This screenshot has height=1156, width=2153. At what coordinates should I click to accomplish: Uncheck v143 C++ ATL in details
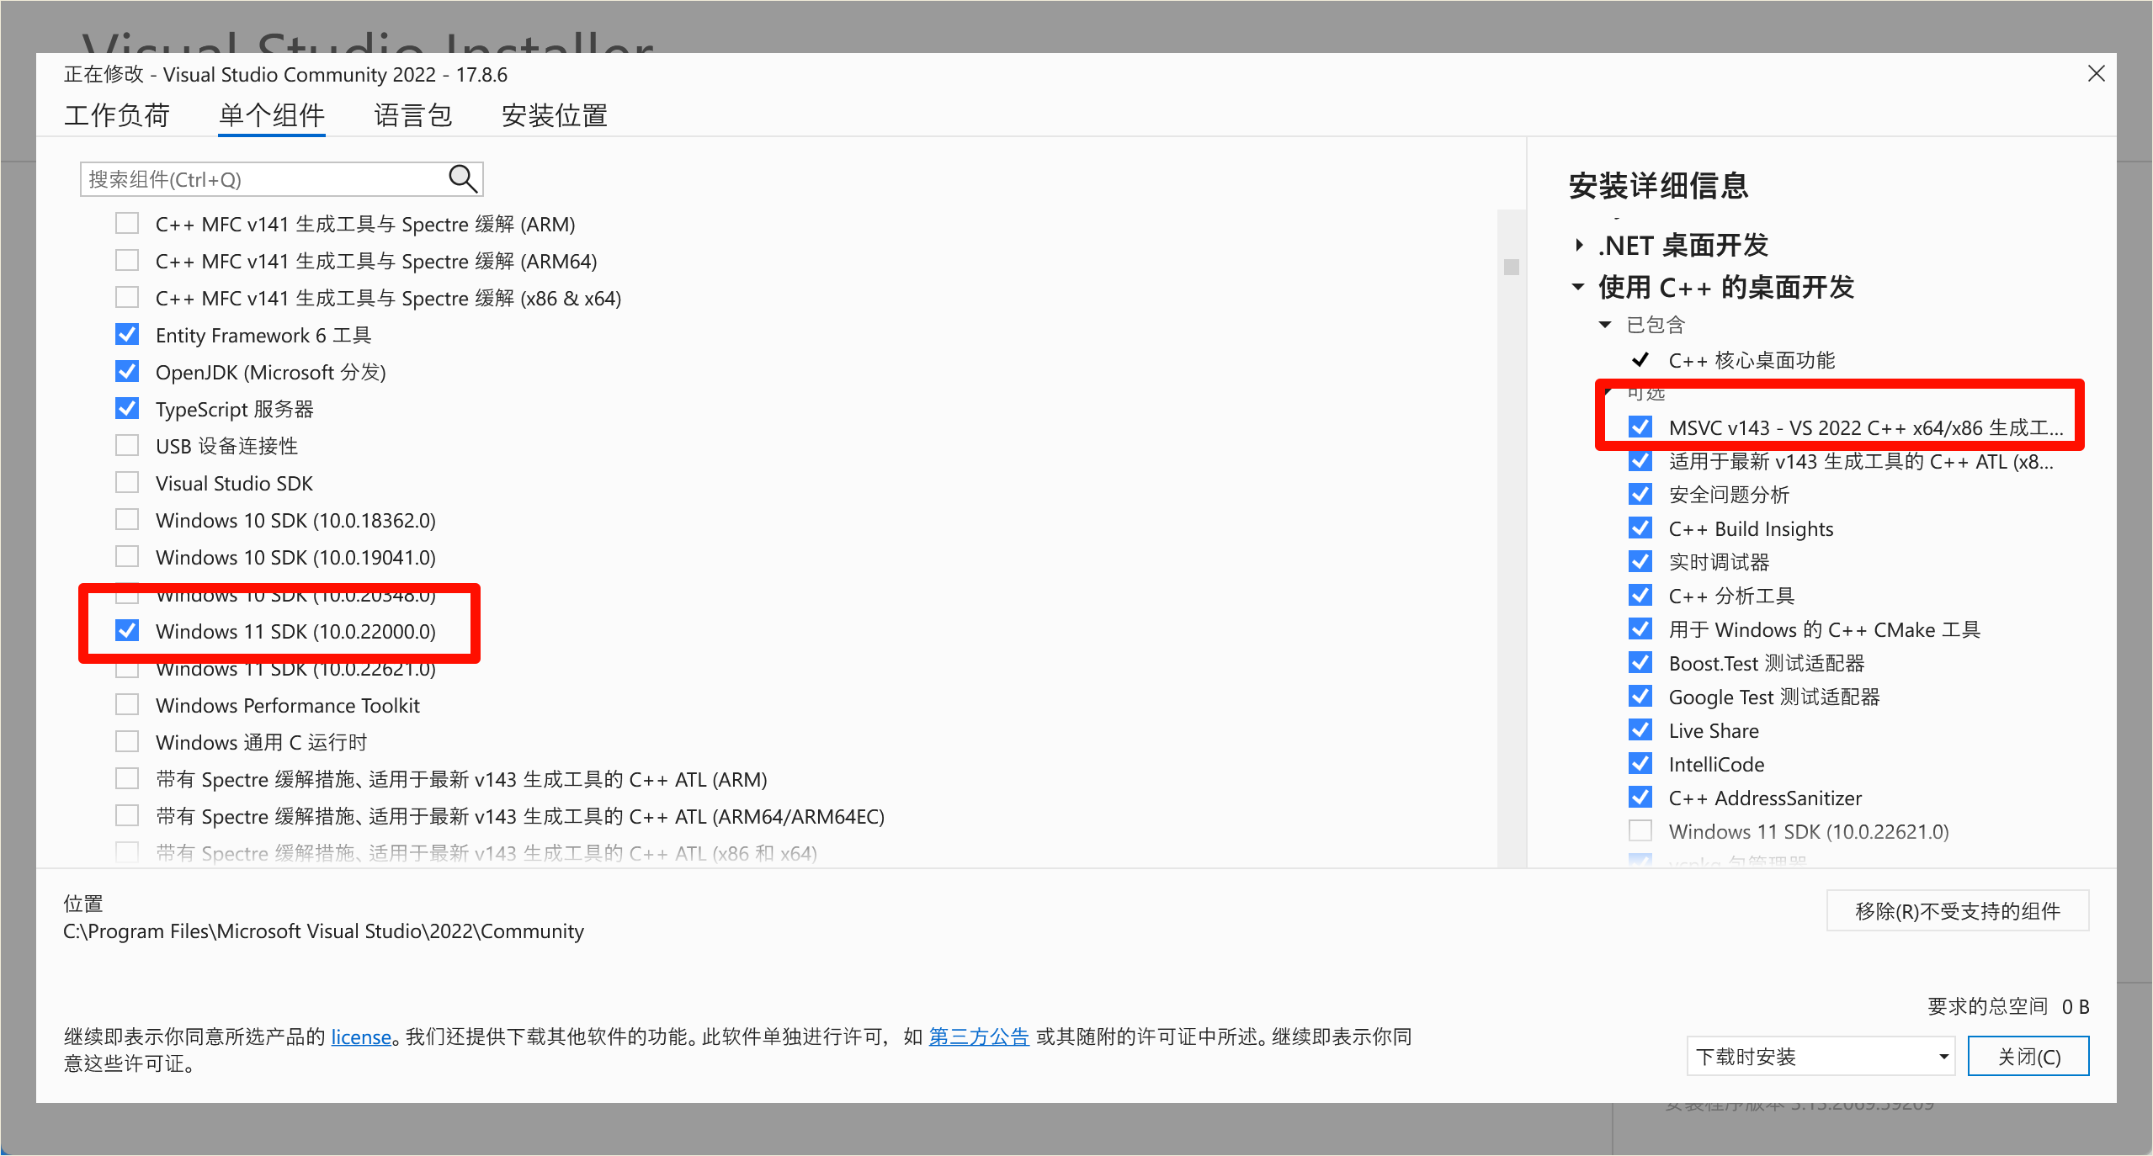[x=1640, y=461]
